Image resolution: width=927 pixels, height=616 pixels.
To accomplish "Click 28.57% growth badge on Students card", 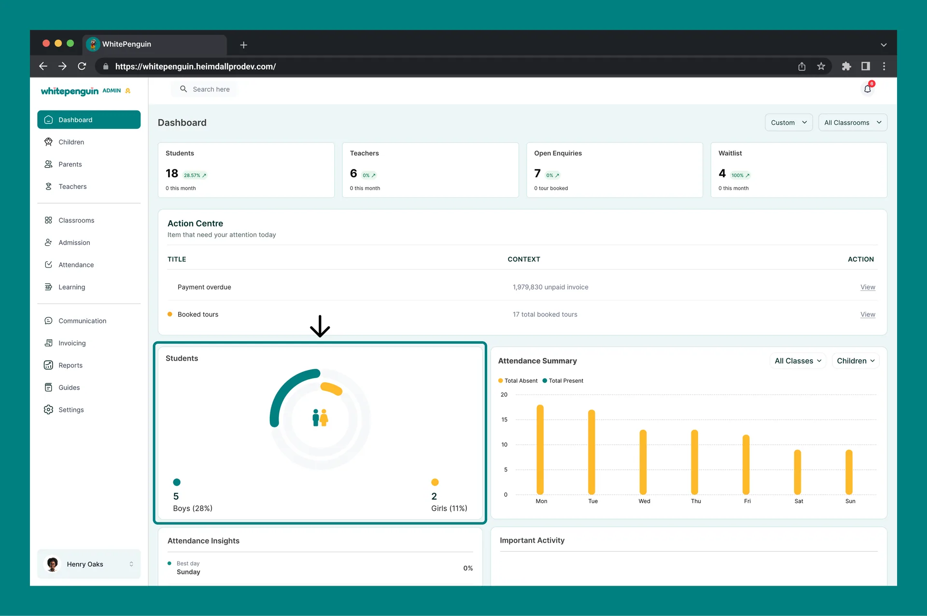I will point(195,175).
